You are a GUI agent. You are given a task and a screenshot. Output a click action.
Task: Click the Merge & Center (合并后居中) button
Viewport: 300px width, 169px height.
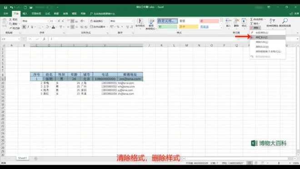coord(98,27)
